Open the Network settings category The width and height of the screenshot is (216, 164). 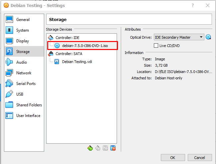[24, 73]
